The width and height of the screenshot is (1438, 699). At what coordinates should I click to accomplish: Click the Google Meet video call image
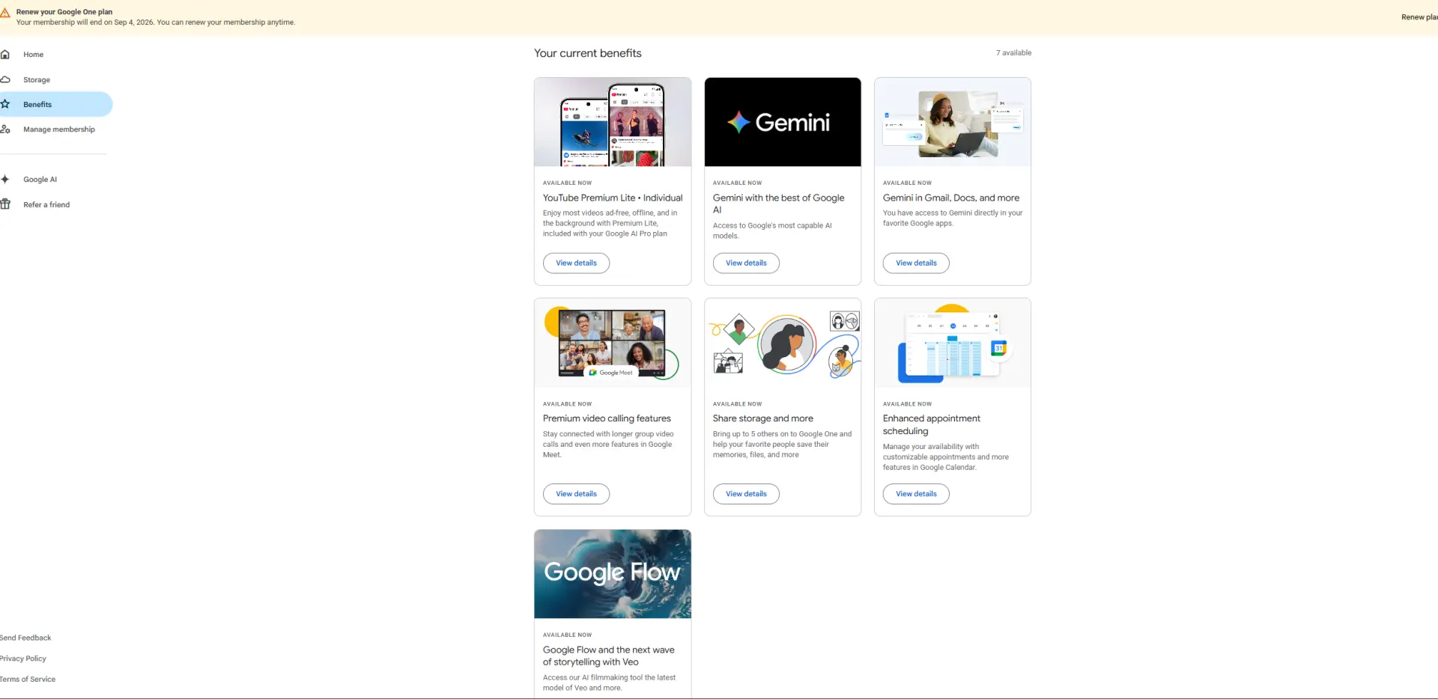(x=613, y=343)
